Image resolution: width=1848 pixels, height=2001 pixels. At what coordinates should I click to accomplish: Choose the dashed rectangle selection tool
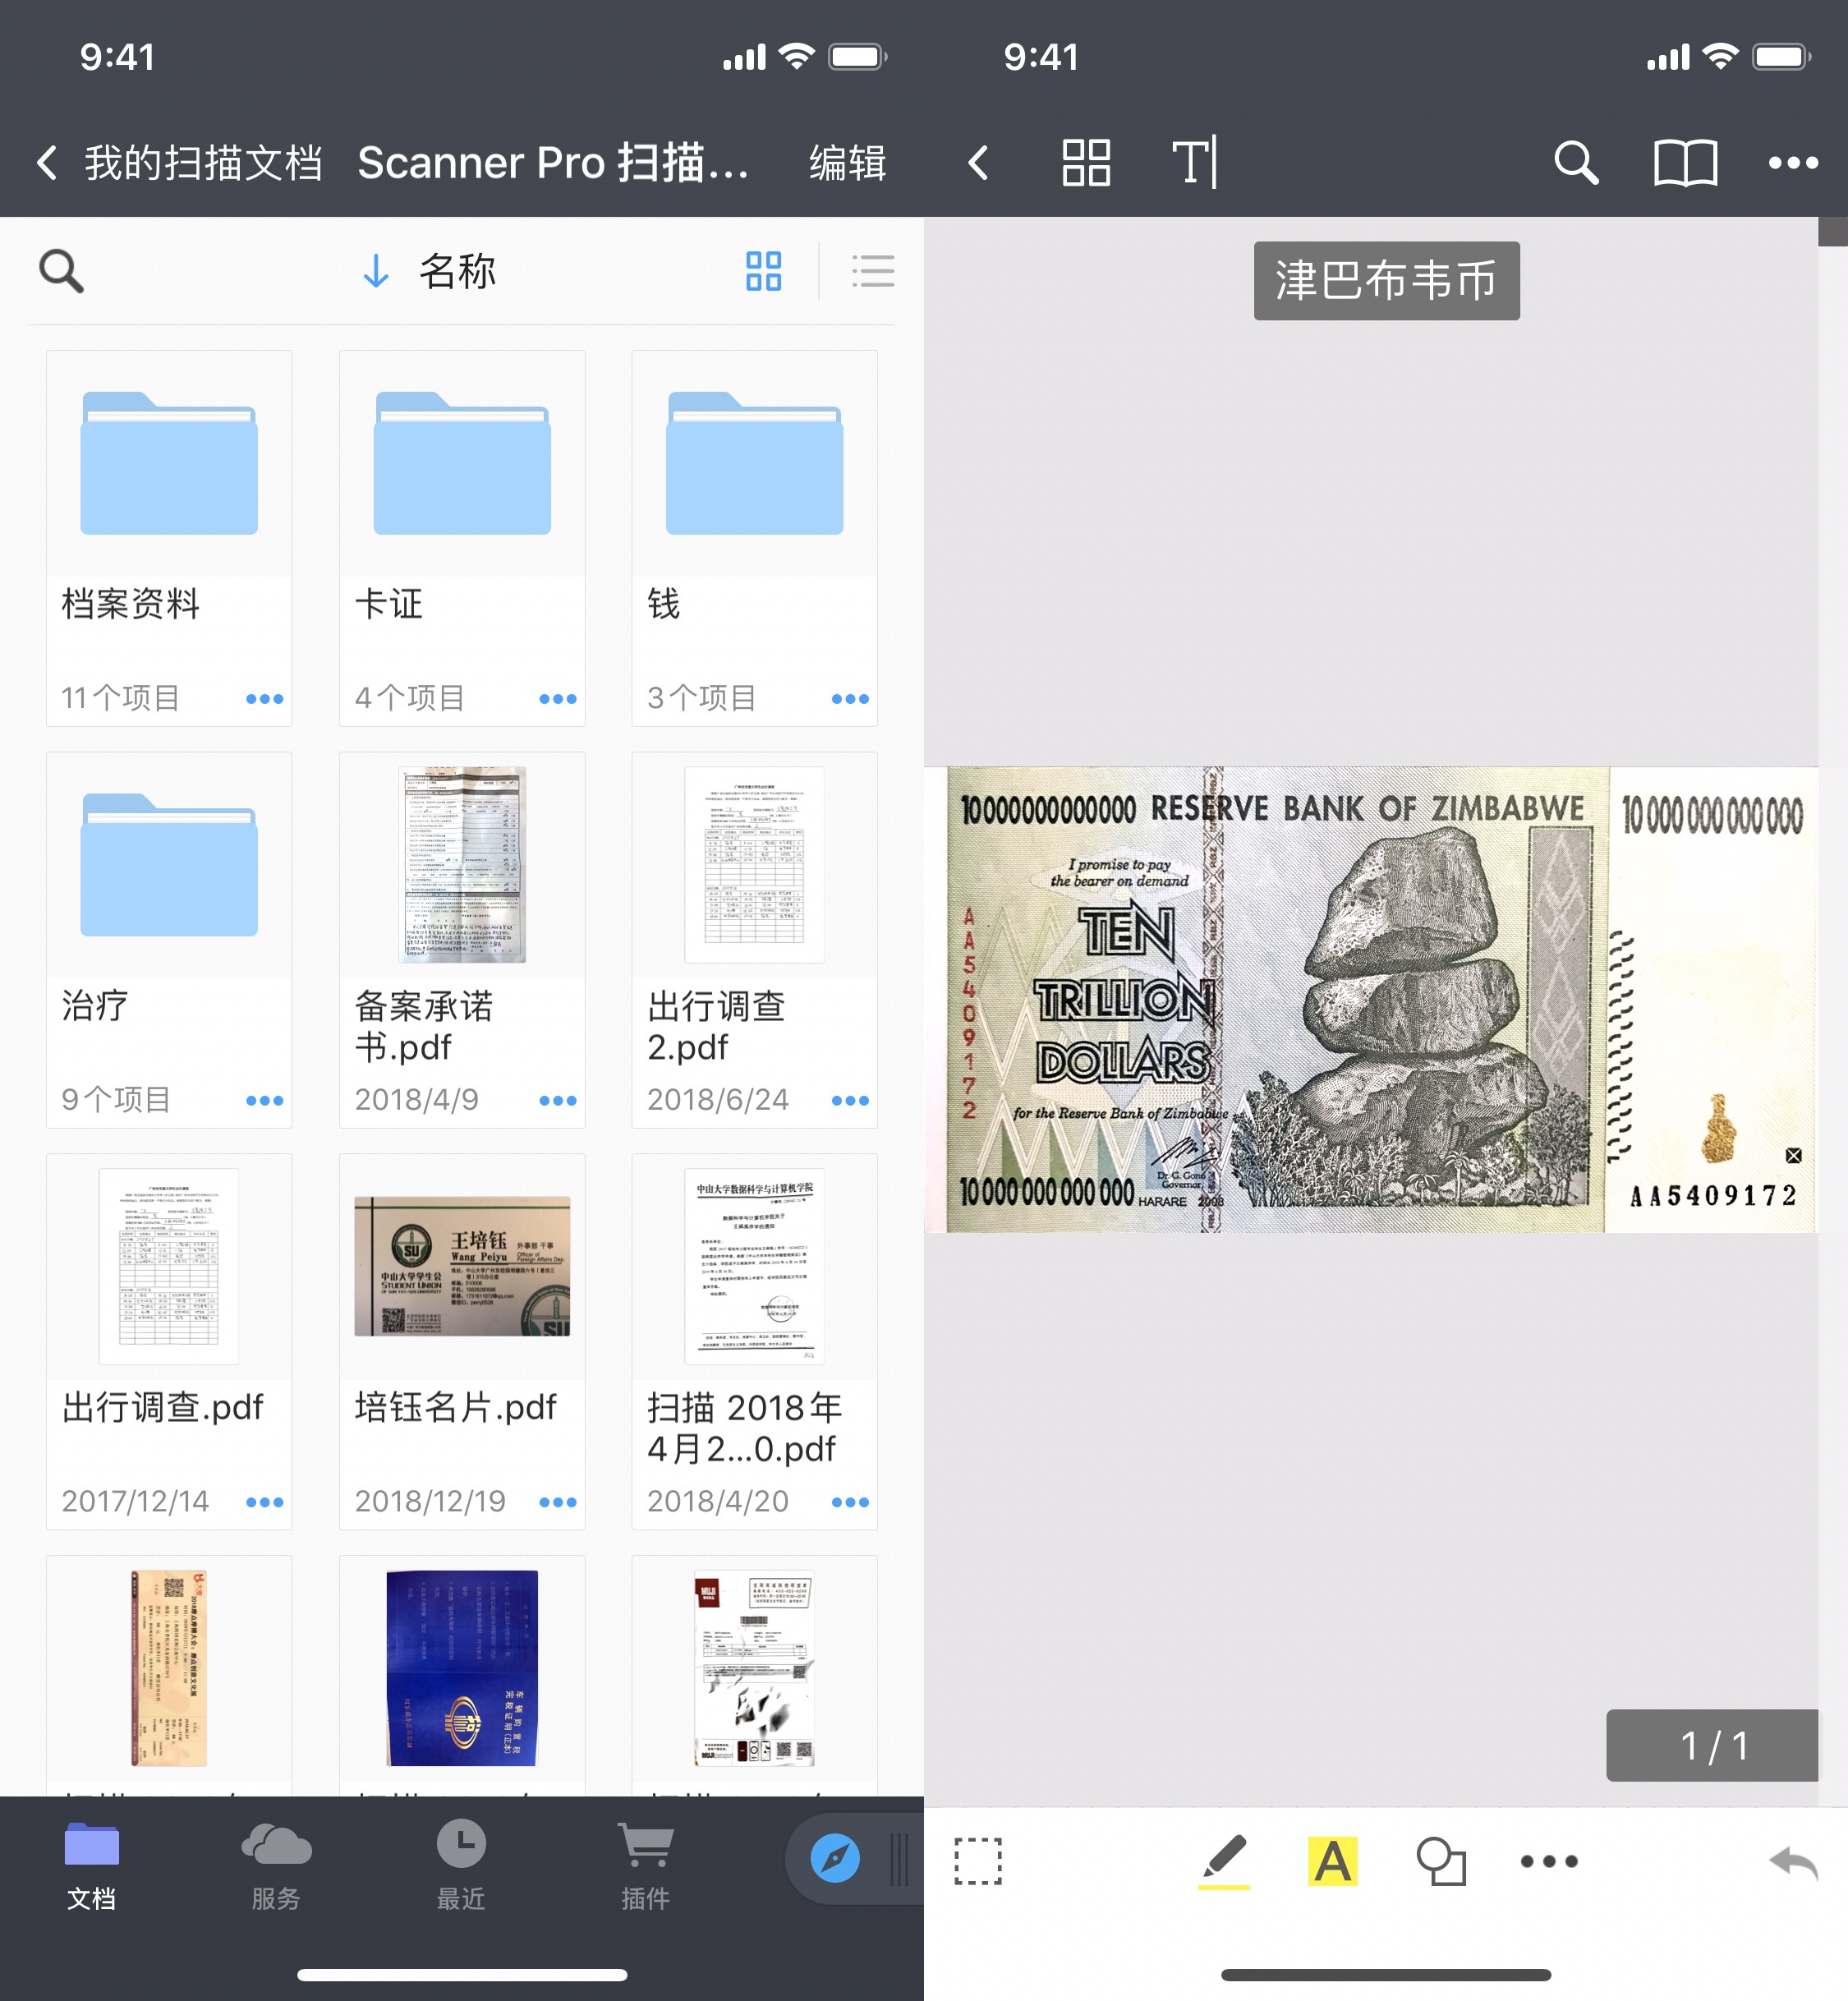click(x=977, y=1861)
